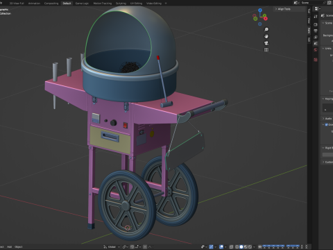This screenshot has width=333, height=250.
Task: Open the Tool properties tab icon
Action: point(316,17)
